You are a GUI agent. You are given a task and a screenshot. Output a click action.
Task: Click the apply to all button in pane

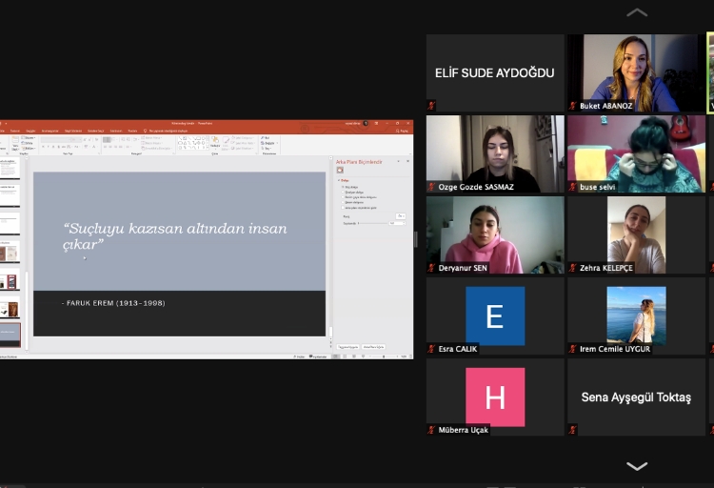click(348, 347)
